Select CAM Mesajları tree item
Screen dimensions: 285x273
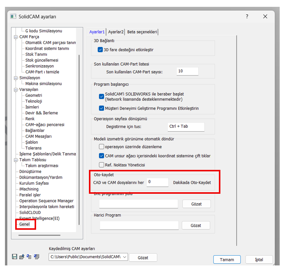click(x=38, y=136)
